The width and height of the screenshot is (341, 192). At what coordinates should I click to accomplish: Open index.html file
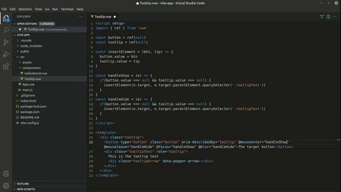[28, 101]
